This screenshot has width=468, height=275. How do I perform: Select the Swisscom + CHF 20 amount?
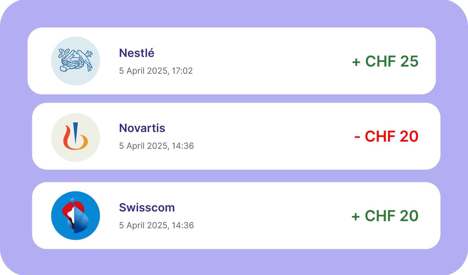coord(385,216)
